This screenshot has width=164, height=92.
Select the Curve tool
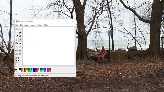coord(20,47)
